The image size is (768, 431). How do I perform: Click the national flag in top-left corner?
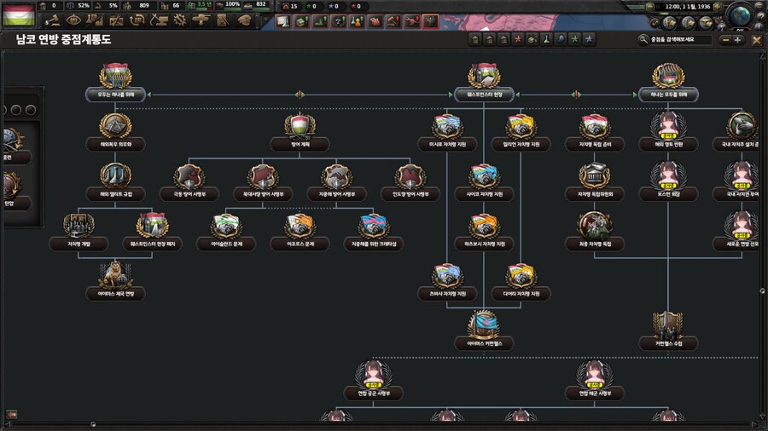19,14
